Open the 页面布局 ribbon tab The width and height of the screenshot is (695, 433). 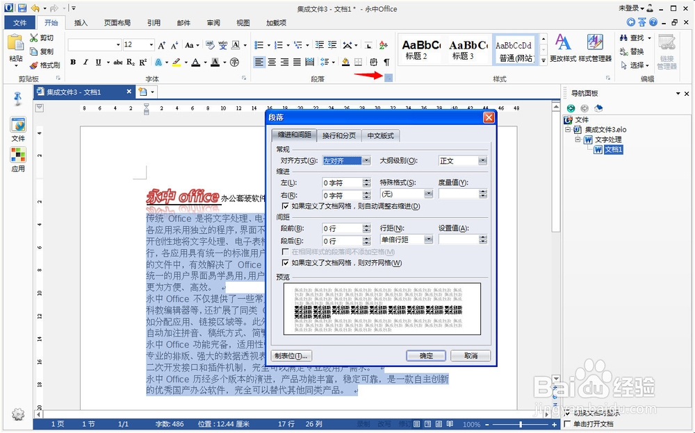pos(117,23)
